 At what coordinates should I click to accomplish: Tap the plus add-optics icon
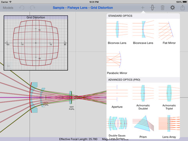coord(143,8)
